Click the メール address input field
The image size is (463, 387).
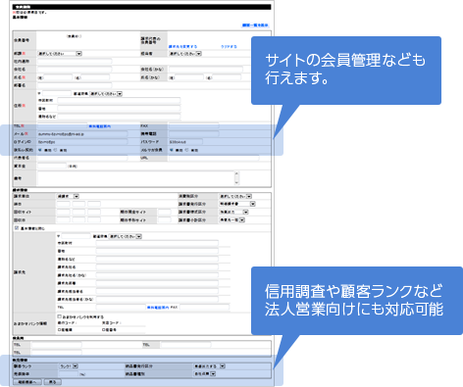click(82, 134)
